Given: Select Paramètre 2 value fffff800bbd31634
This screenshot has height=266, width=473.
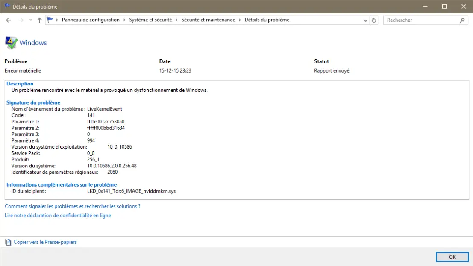Looking at the screenshot, I should tap(106, 128).
